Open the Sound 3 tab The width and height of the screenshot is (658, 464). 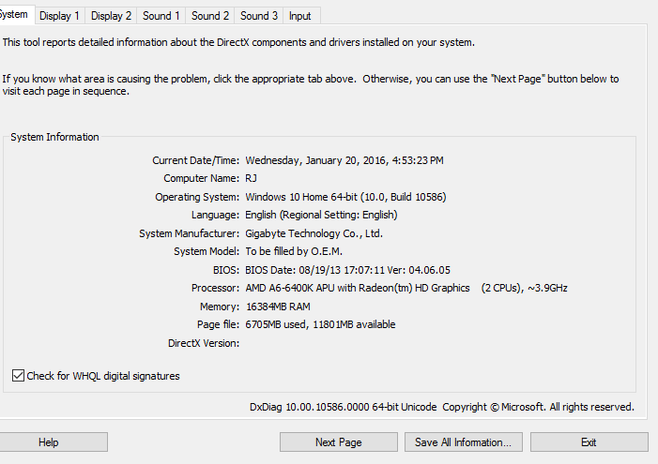coord(258,16)
